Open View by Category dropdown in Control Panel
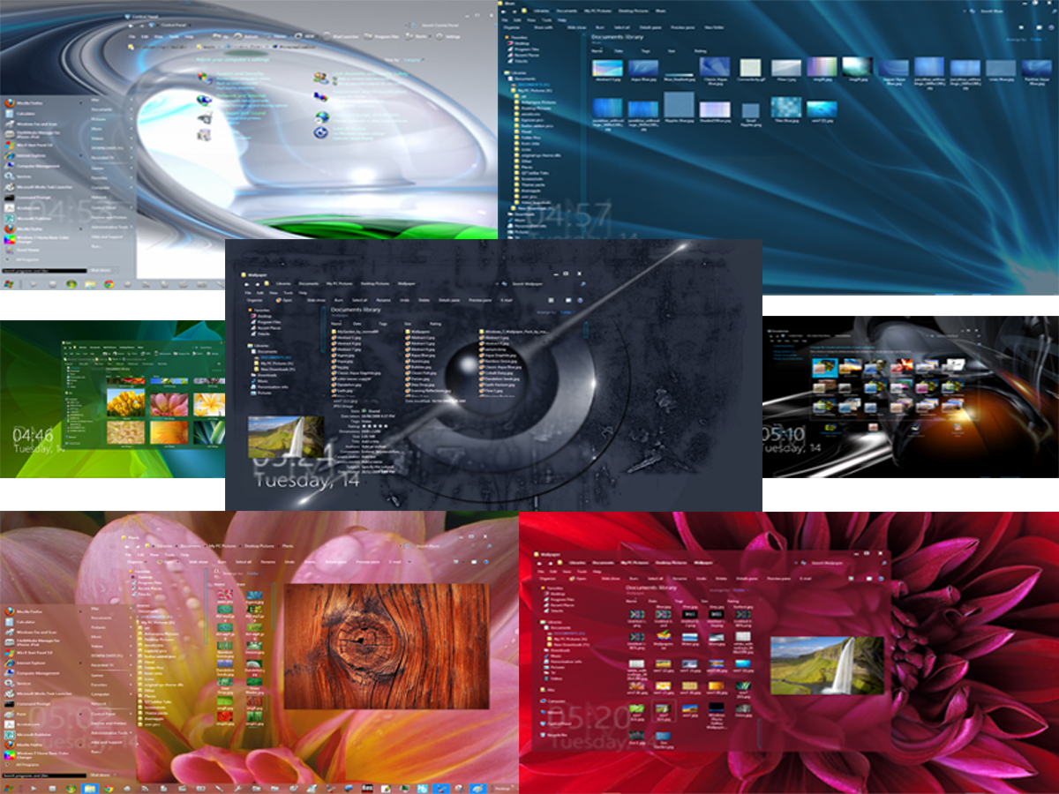 tap(413, 60)
